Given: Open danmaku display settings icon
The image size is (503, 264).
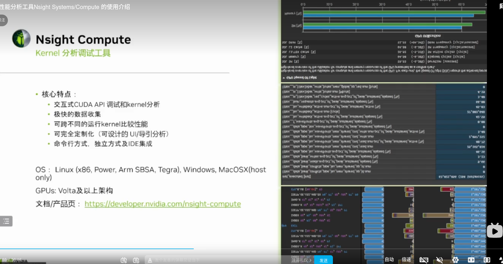Looking at the screenshot, I should coord(136,260).
